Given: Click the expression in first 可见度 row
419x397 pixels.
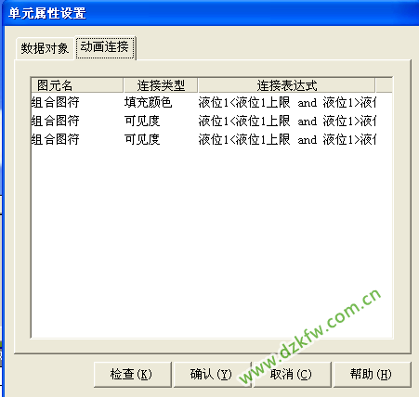Looking at the screenshot, I should [x=287, y=121].
